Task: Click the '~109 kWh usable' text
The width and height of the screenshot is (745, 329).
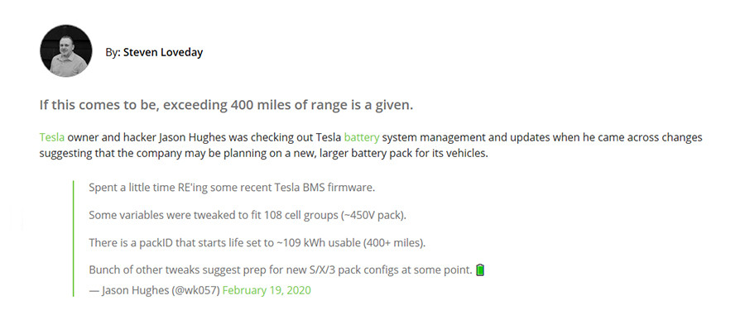Action: [x=319, y=243]
